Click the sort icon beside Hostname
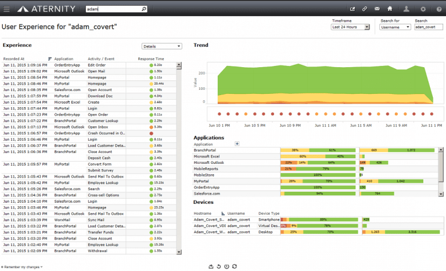 click(223, 214)
